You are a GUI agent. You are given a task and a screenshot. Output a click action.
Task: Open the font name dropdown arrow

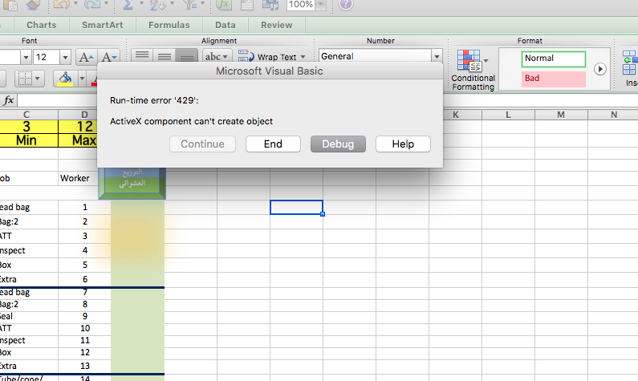tap(26, 57)
